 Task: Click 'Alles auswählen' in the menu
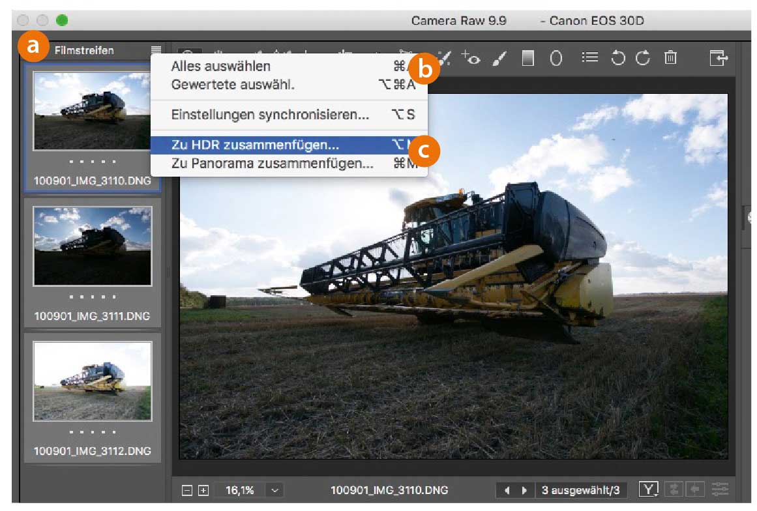click(220, 66)
